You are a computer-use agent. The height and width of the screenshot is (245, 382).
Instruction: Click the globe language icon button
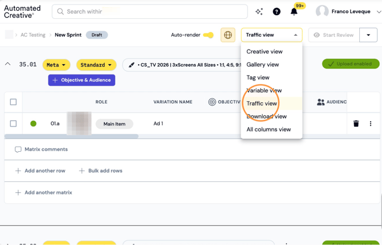tap(228, 35)
